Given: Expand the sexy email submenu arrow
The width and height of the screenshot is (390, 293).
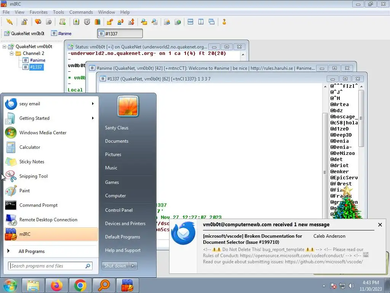Looking at the screenshot, I should (x=93, y=104).
